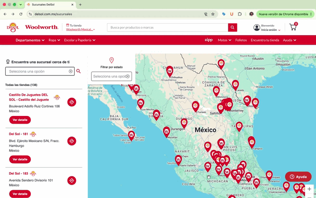Image resolution: width=316 pixels, height=198 pixels.
Task: Expand the Departamentos menu
Action: coord(30,40)
